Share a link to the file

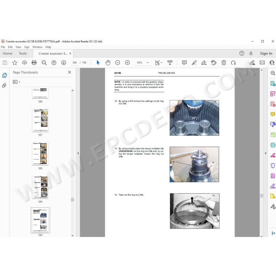(252, 63)
